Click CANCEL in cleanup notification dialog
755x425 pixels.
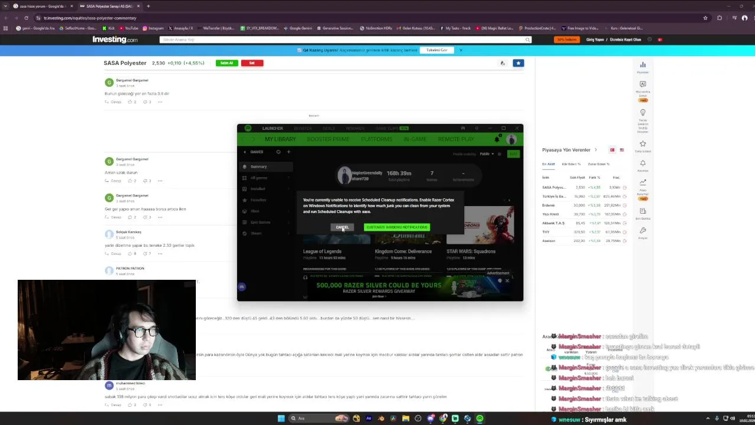[x=342, y=227]
